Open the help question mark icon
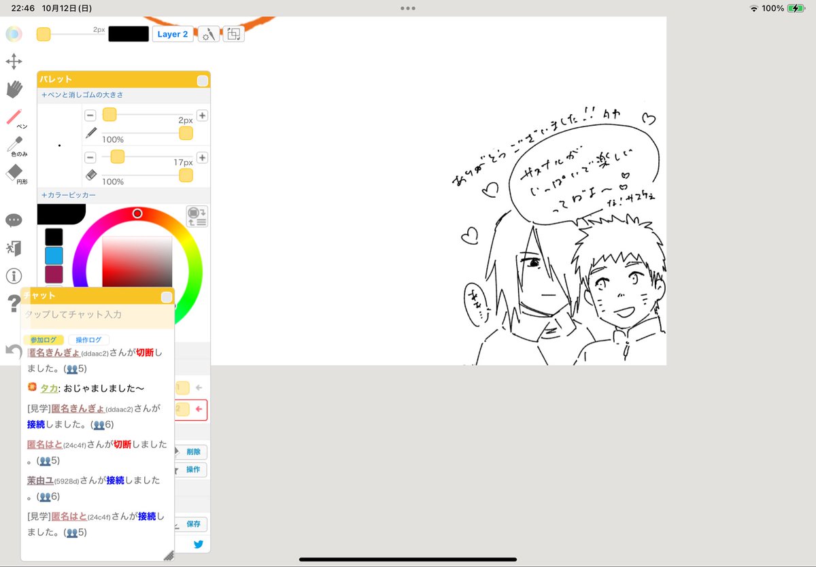The width and height of the screenshot is (816, 567). (x=13, y=304)
